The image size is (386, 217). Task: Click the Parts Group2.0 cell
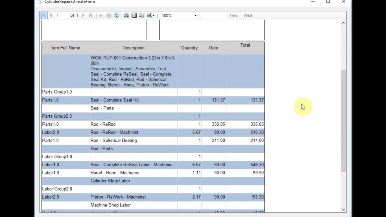pos(57,116)
